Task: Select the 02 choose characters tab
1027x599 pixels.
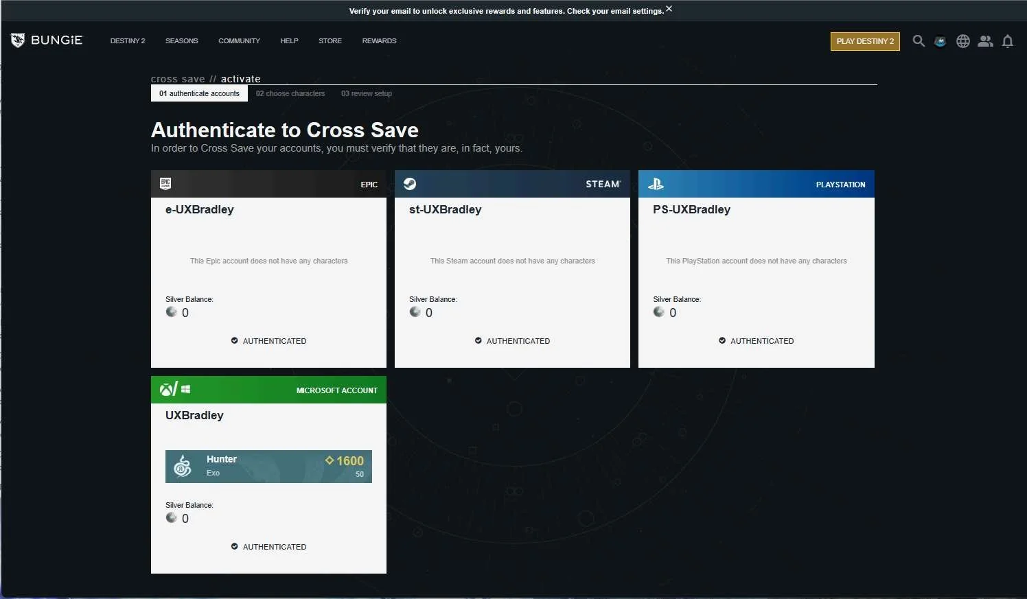Action: [290, 93]
